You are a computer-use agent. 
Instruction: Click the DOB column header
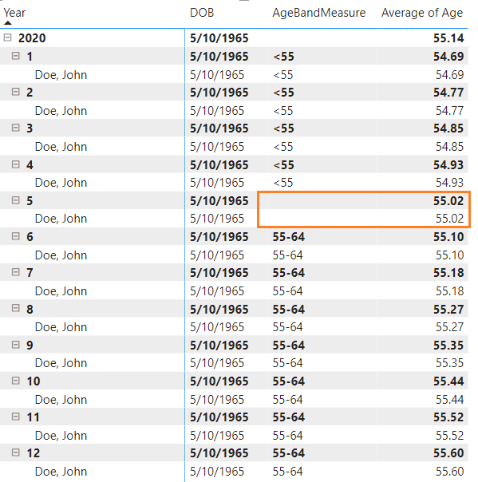(202, 13)
